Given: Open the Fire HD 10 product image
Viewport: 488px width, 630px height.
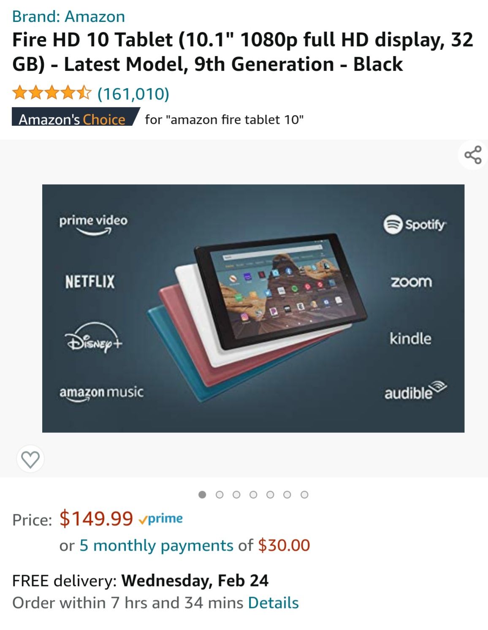Looking at the screenshot, I should [253, 308].
